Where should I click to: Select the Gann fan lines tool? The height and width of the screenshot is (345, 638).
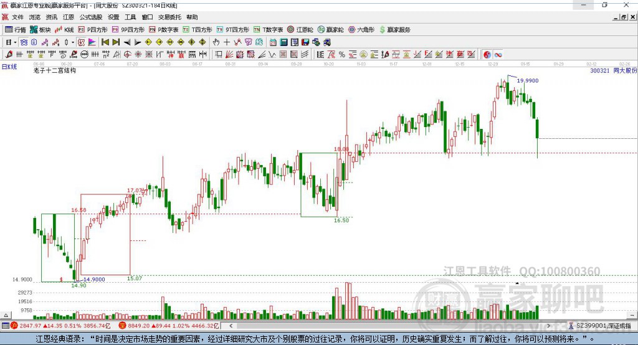[x=229, y=55]
